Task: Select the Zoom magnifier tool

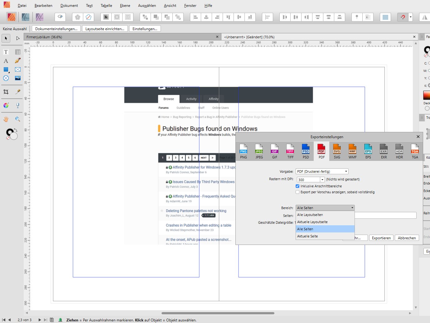Action: (x=18, y=119)
